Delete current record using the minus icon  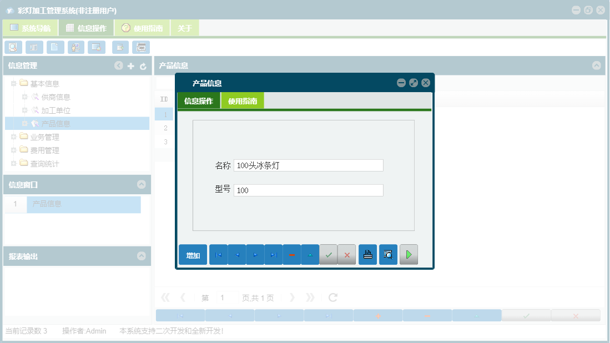pyautogui.click(x=291, y=254)
